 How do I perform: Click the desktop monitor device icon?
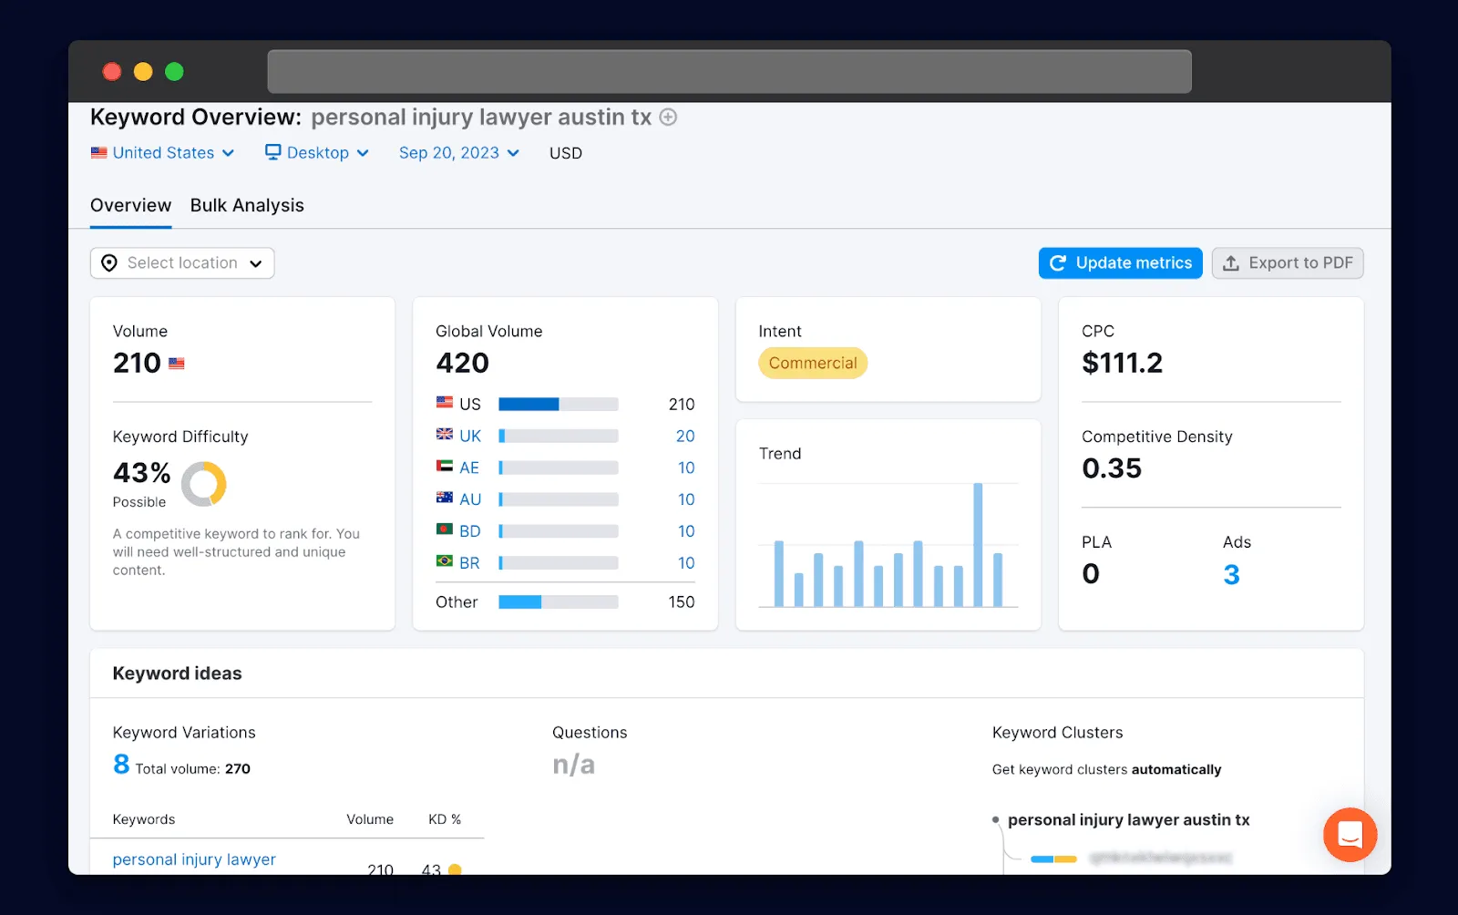click(272, 152)
